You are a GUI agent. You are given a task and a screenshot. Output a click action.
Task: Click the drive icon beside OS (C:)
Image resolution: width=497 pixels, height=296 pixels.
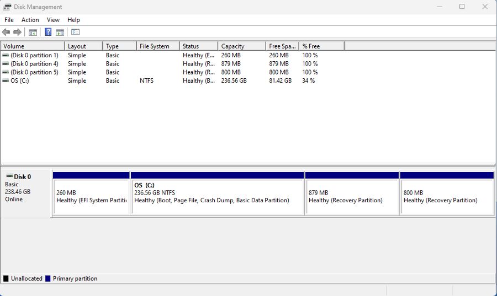pyautogui.click(x=6, y=81)
